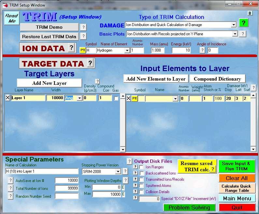Expand Stopping Power Version SRIM-2008 dropdown
Viewport: 259px width, 214px height.
[x=118, y=172]
